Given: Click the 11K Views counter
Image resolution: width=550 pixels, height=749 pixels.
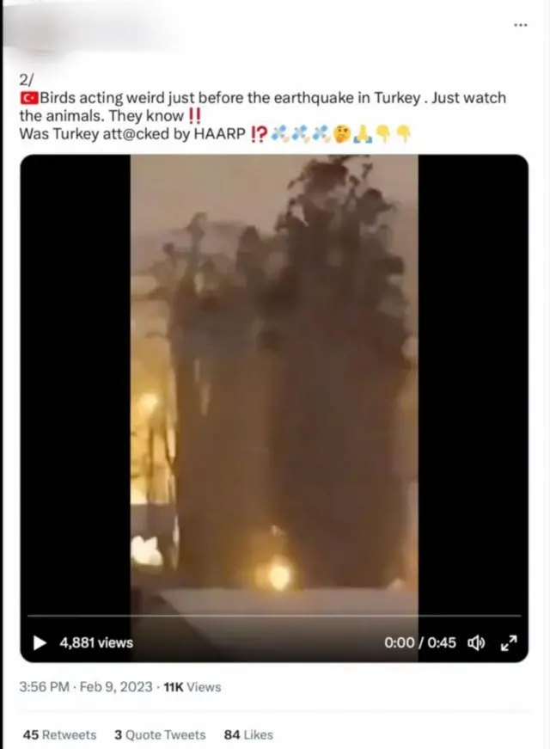Looking at the screenshot, I should click(x=192, y=687).
